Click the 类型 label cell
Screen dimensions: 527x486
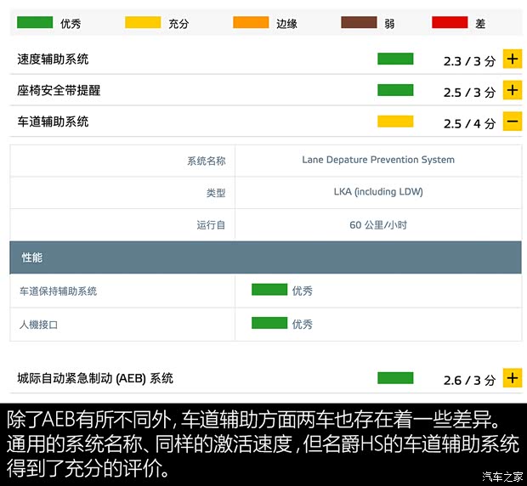click(x=122, y=193)
